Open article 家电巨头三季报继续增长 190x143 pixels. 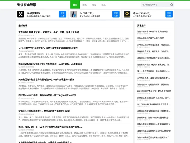click(x=44, y=111)
